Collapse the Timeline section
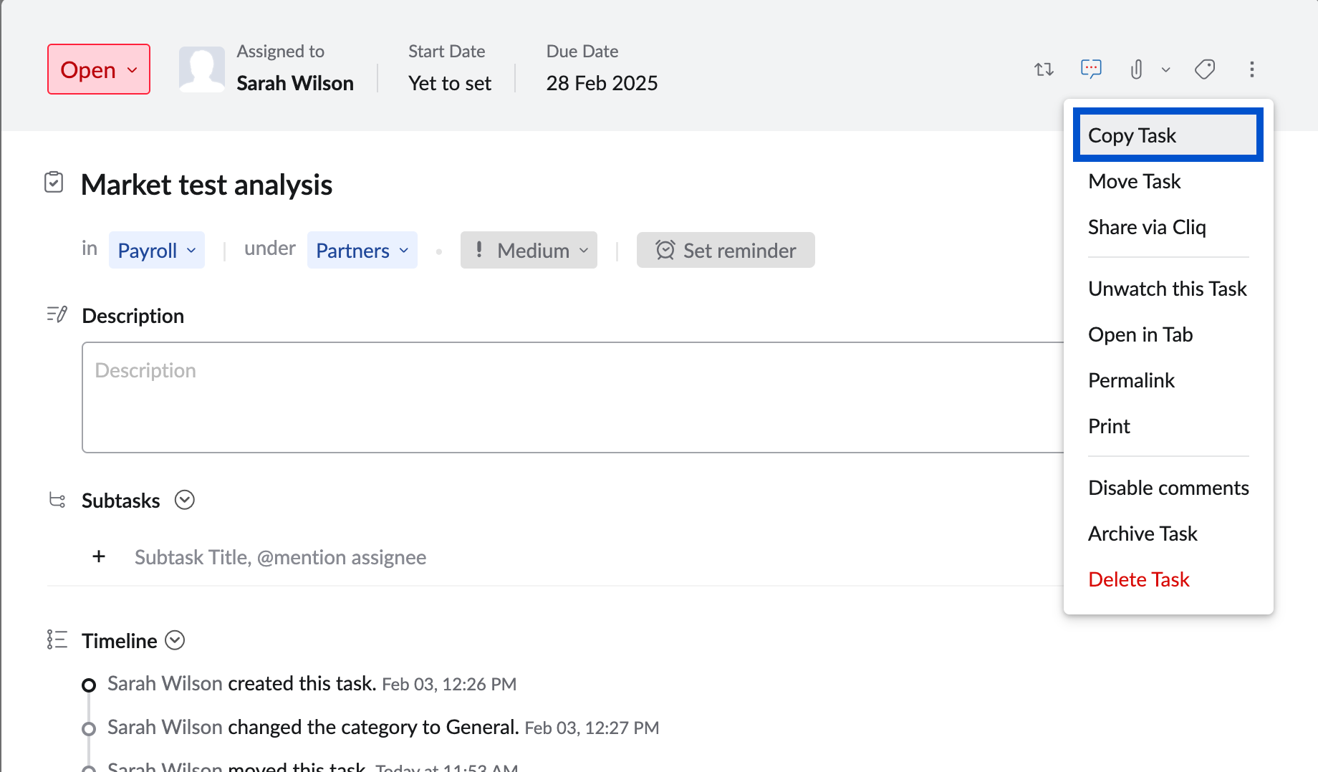Screen dimensions: 1318x772 pos(175,640)
